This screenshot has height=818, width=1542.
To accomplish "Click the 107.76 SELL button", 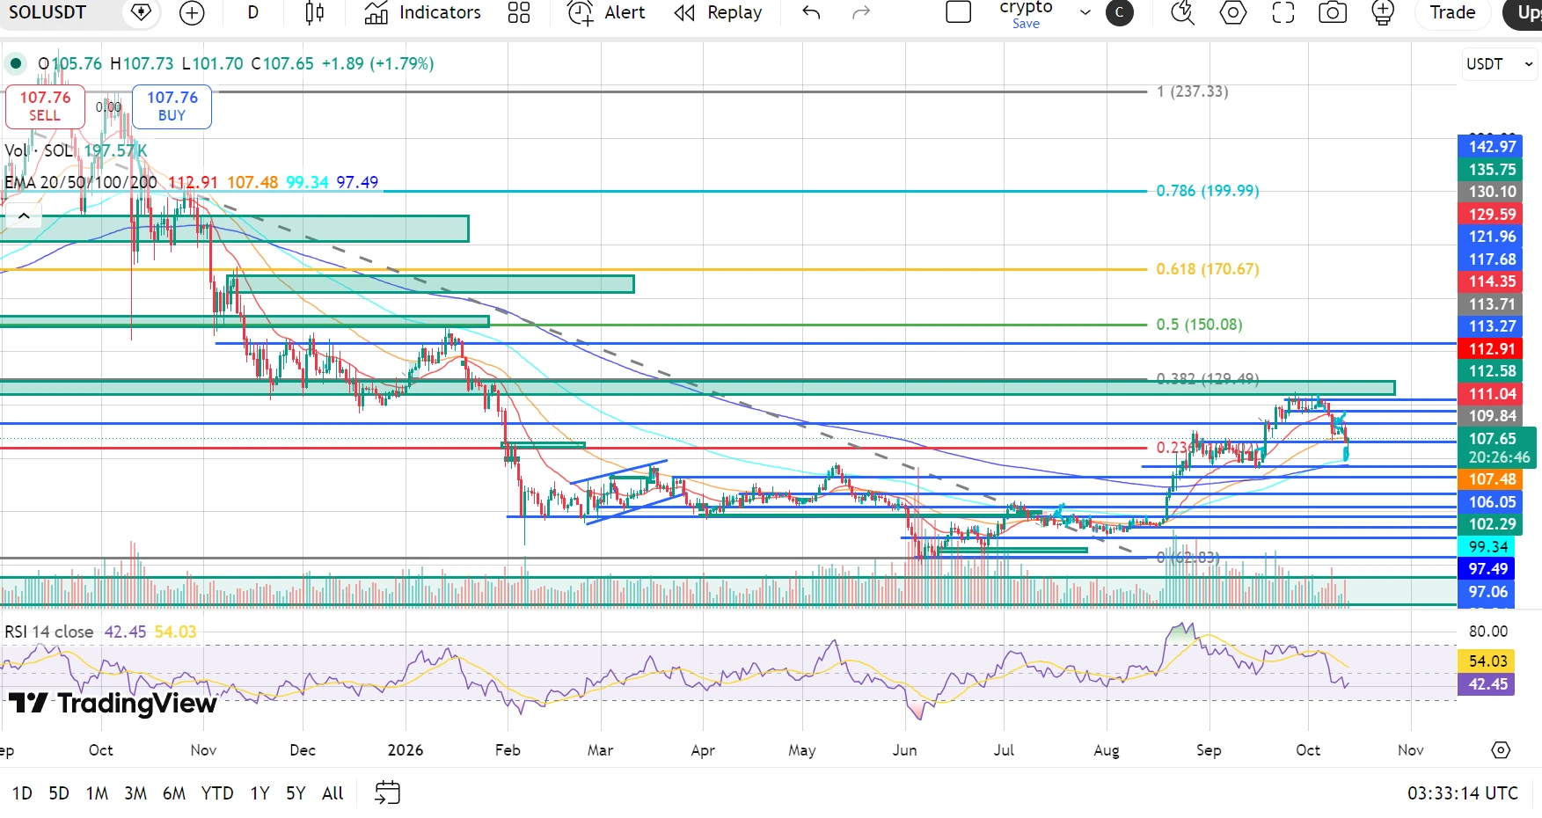I will coord(45,106).
